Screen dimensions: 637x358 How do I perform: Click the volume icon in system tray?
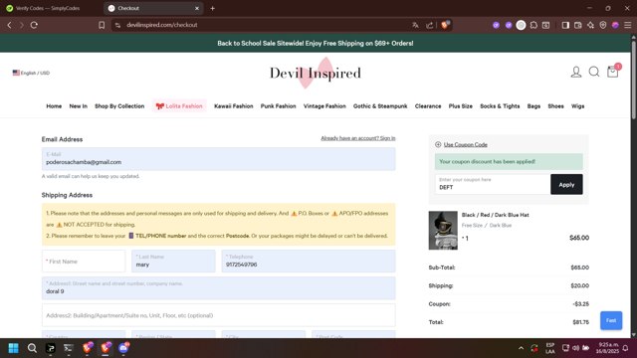[x=575, y=348]
